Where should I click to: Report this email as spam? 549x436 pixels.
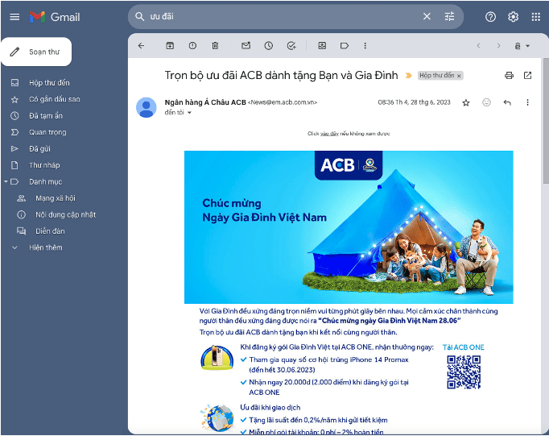click(x=192, y=46)
